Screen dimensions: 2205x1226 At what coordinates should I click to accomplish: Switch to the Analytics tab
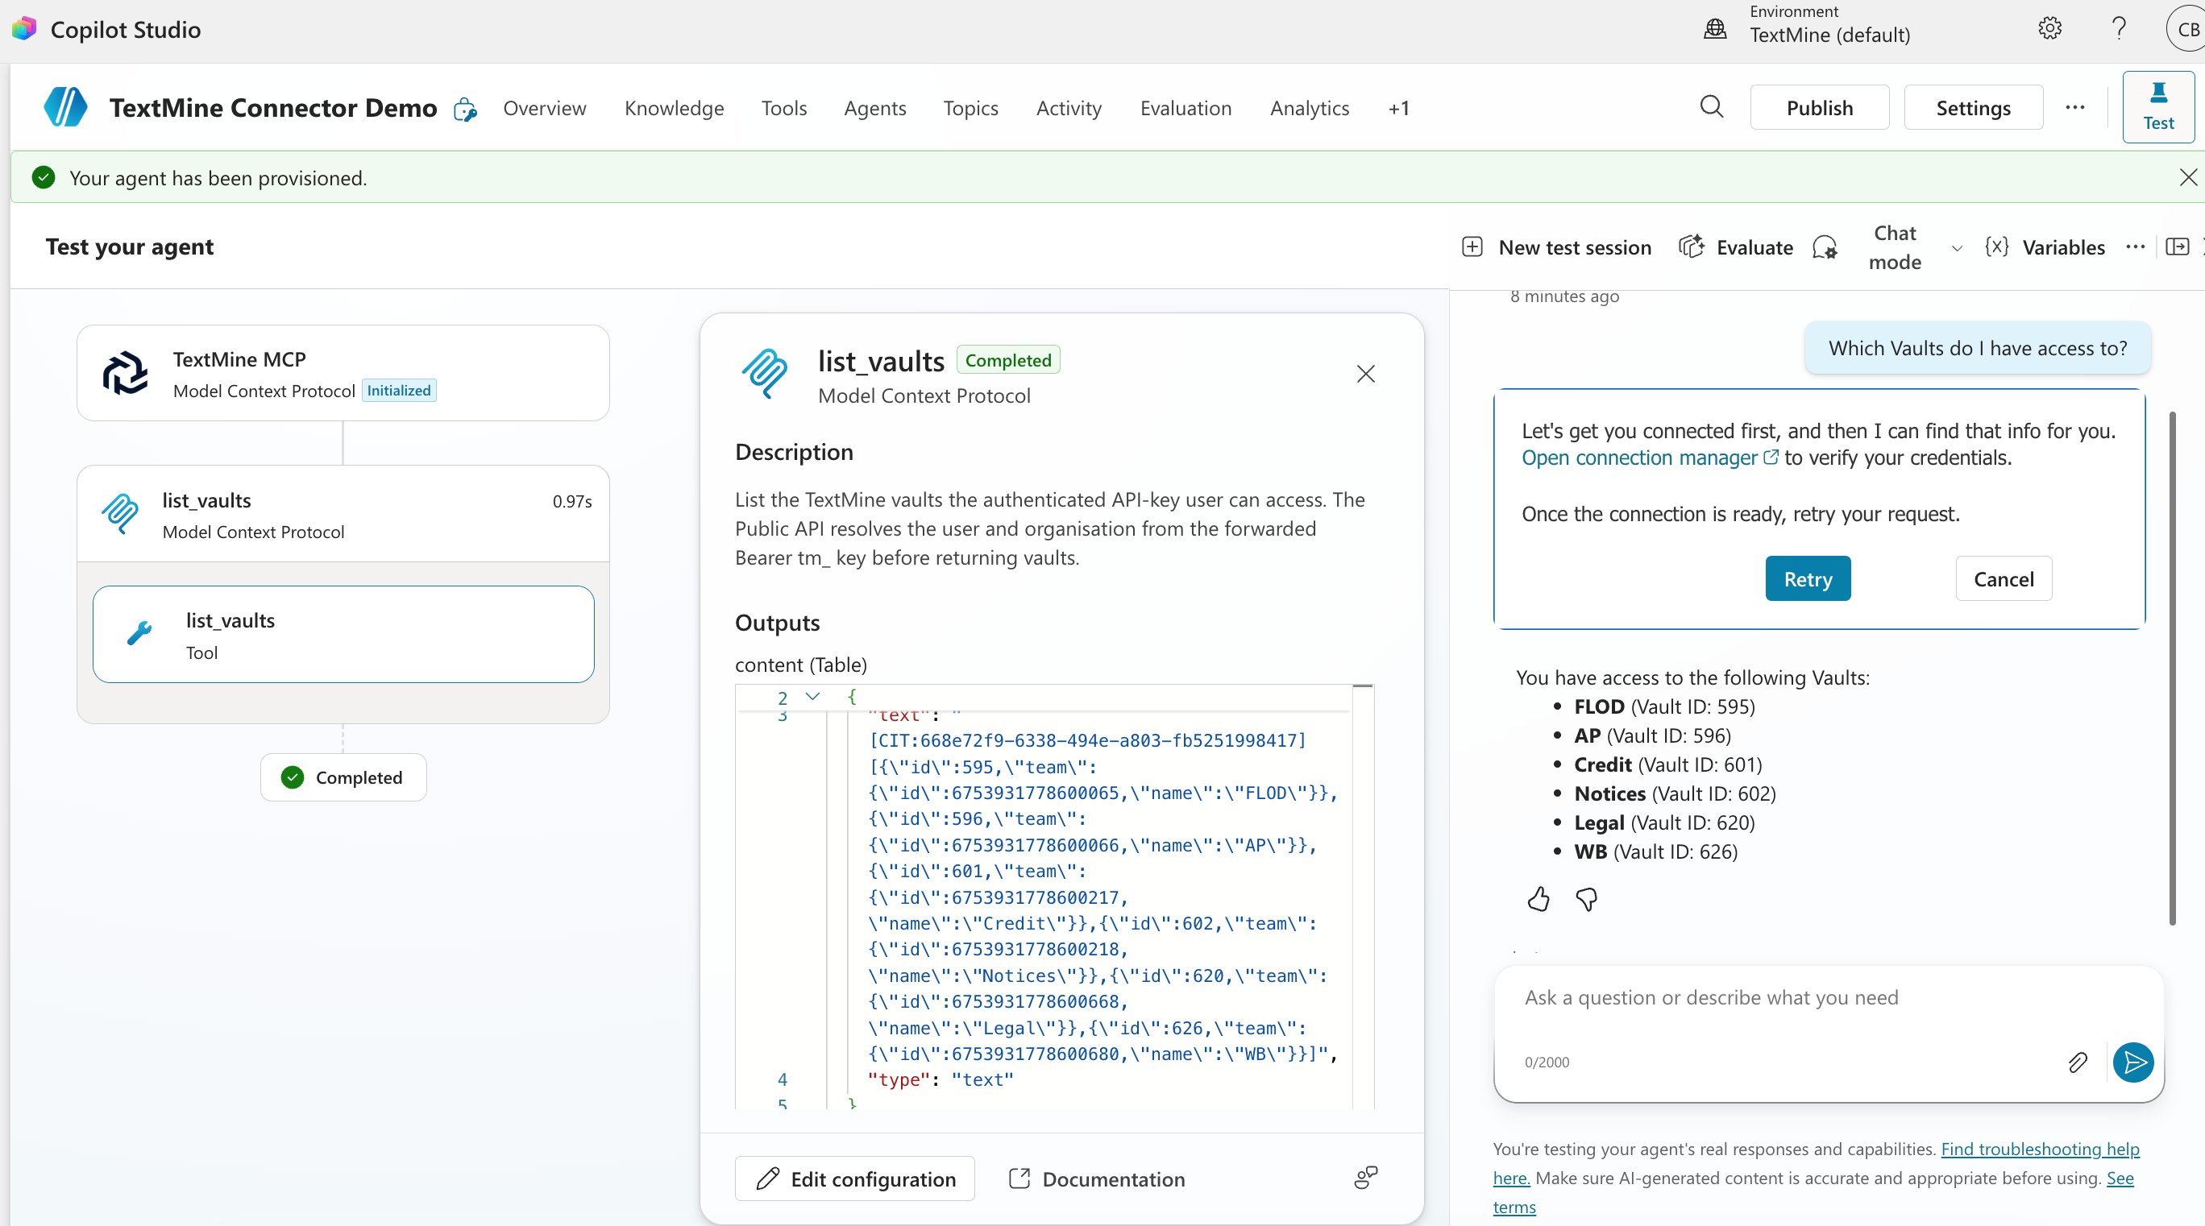[1310, 108]
